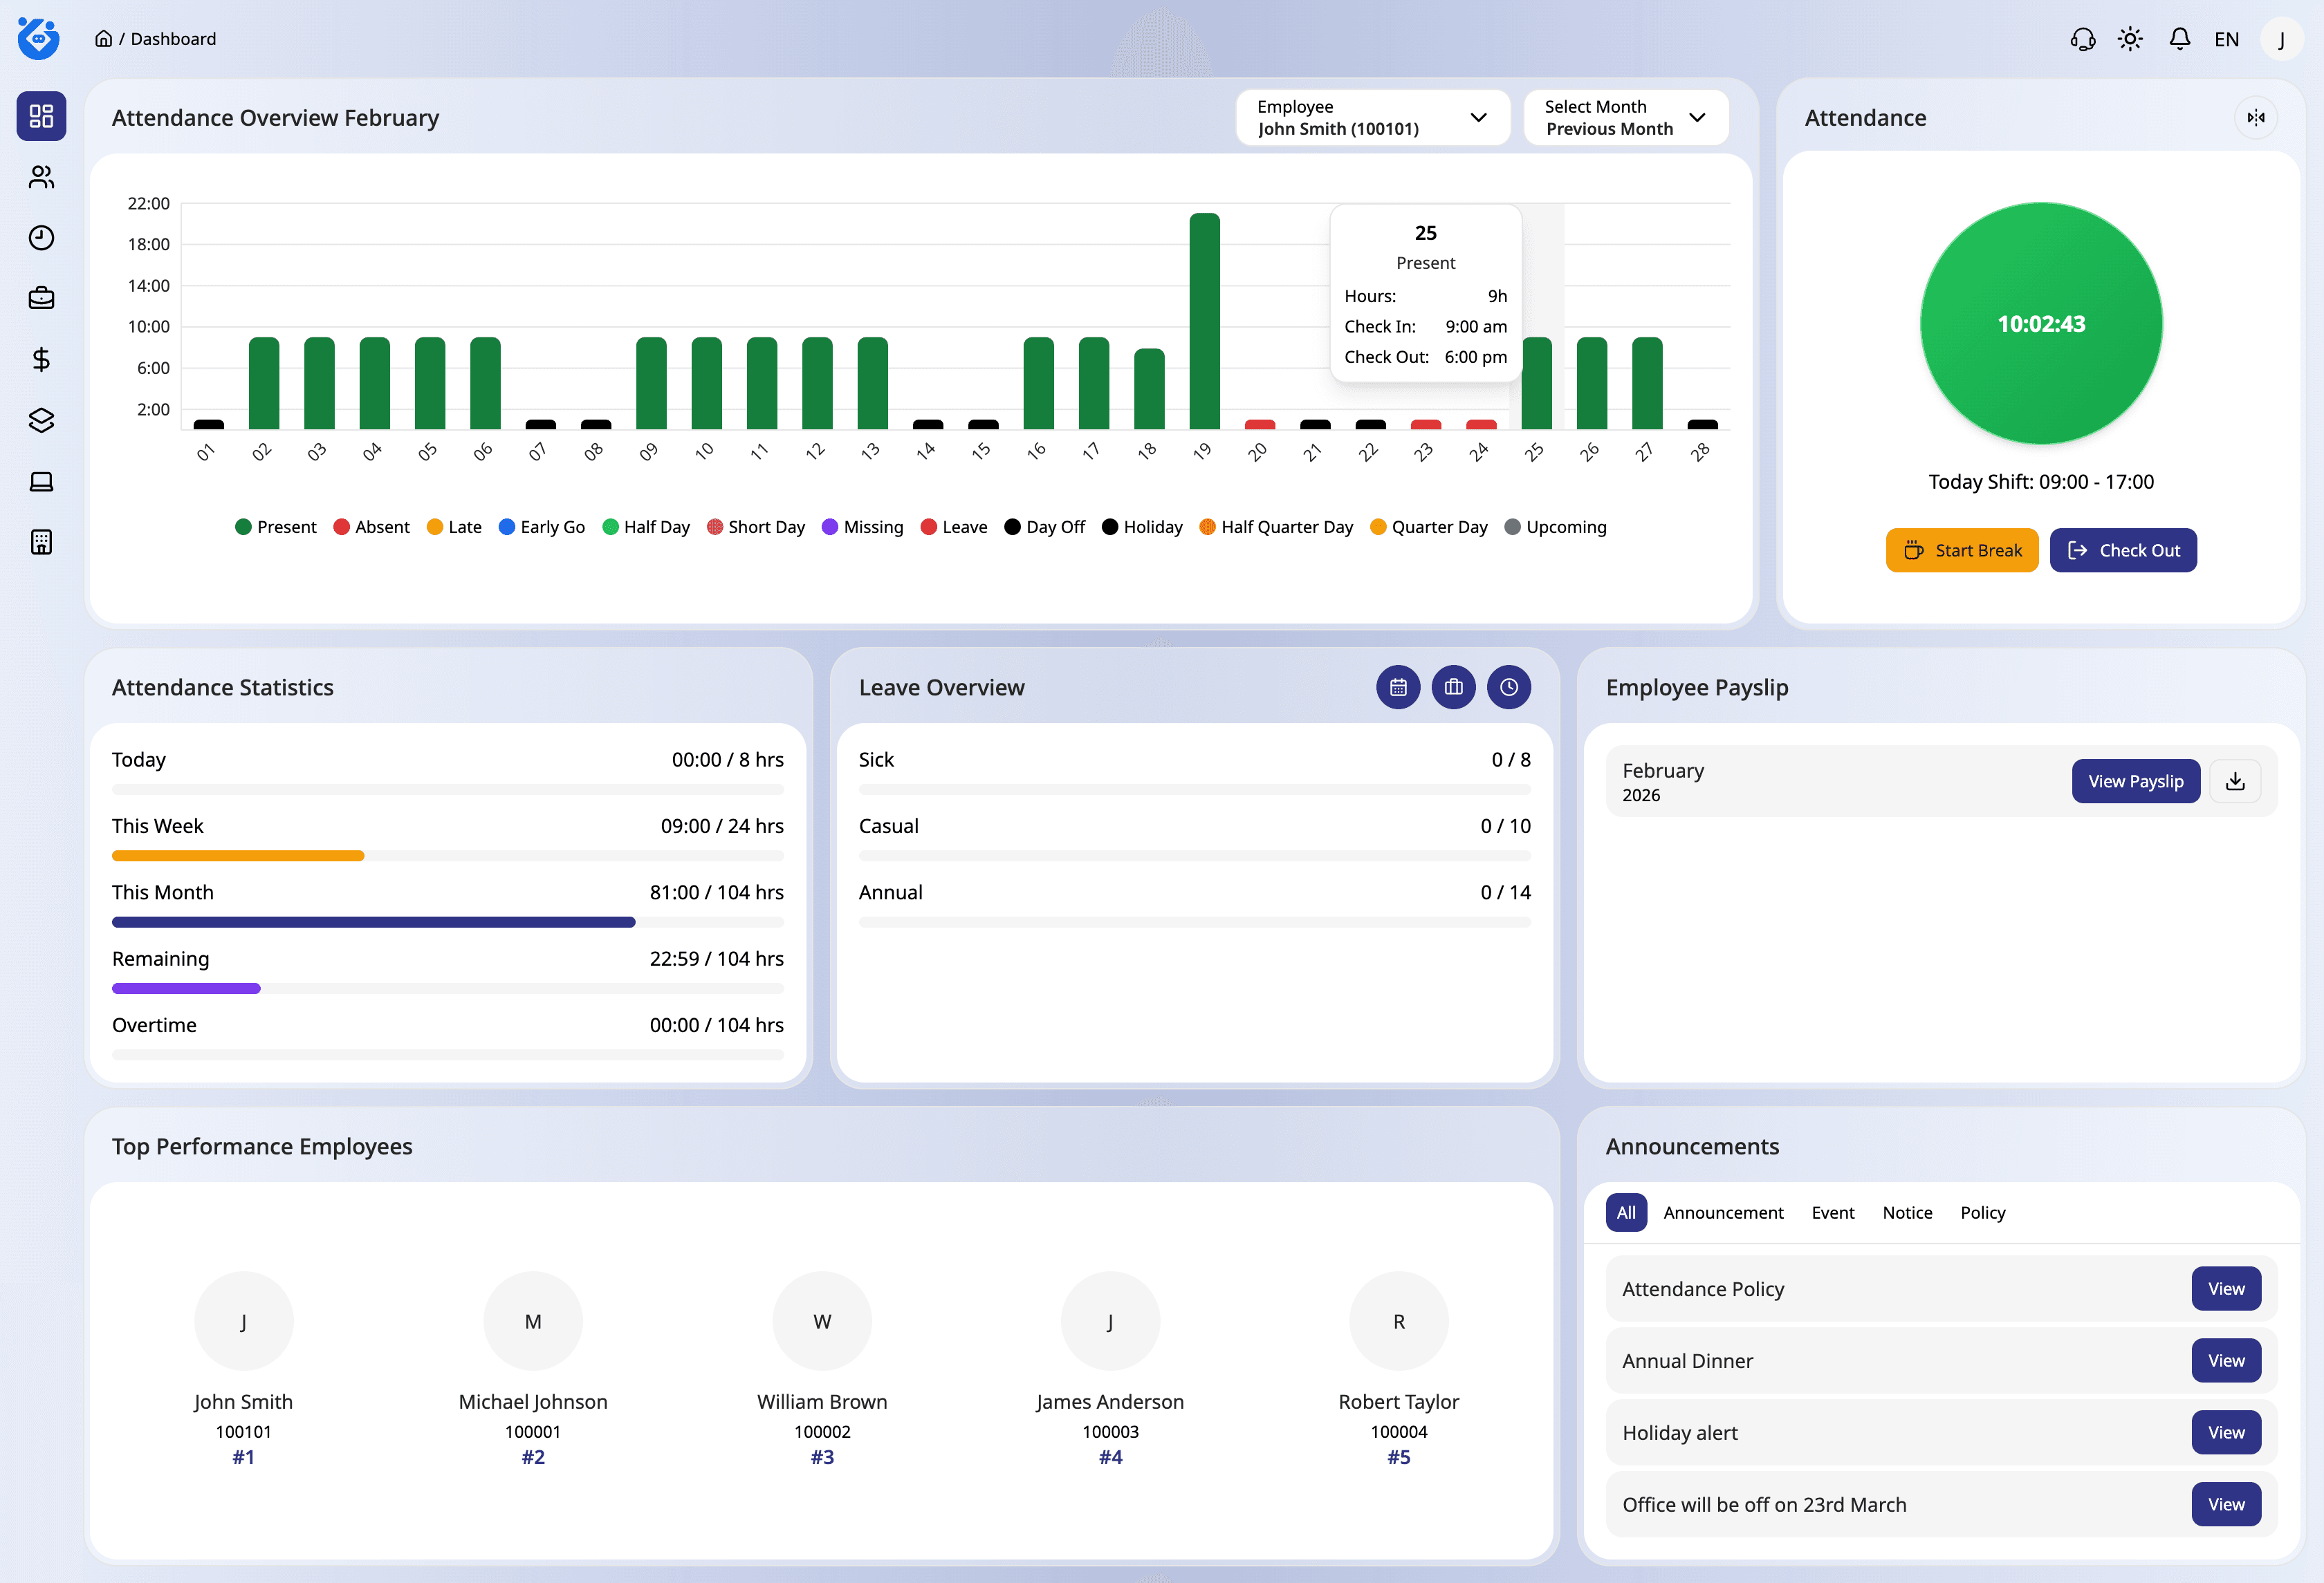Open the EN language selector
The height and width of the screenshot is (1583, 2324).
(x=2226, y=39)
